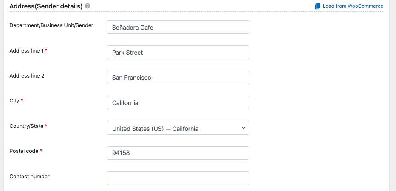The height and width of the screenshot is (191, 396).
Task: Click into the Address line 1 field
Action: (x=178, y=53)
